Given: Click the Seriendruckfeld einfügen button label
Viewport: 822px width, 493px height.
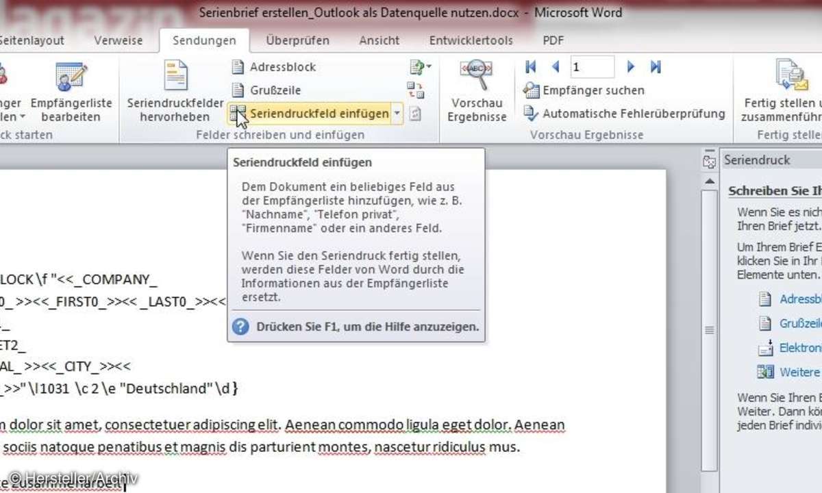Looking at the screenshot, I should click(319, 114).
